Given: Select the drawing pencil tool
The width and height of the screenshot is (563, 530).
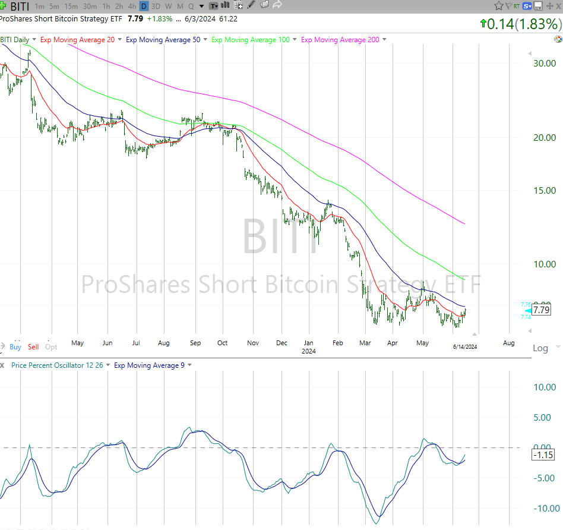Looking at the screenshot, I should [x=250, y=5].
